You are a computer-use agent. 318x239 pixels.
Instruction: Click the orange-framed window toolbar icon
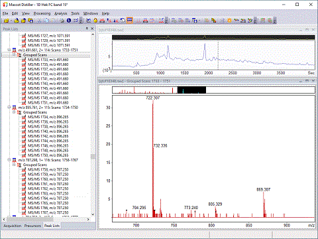click(x=130, y=21)
